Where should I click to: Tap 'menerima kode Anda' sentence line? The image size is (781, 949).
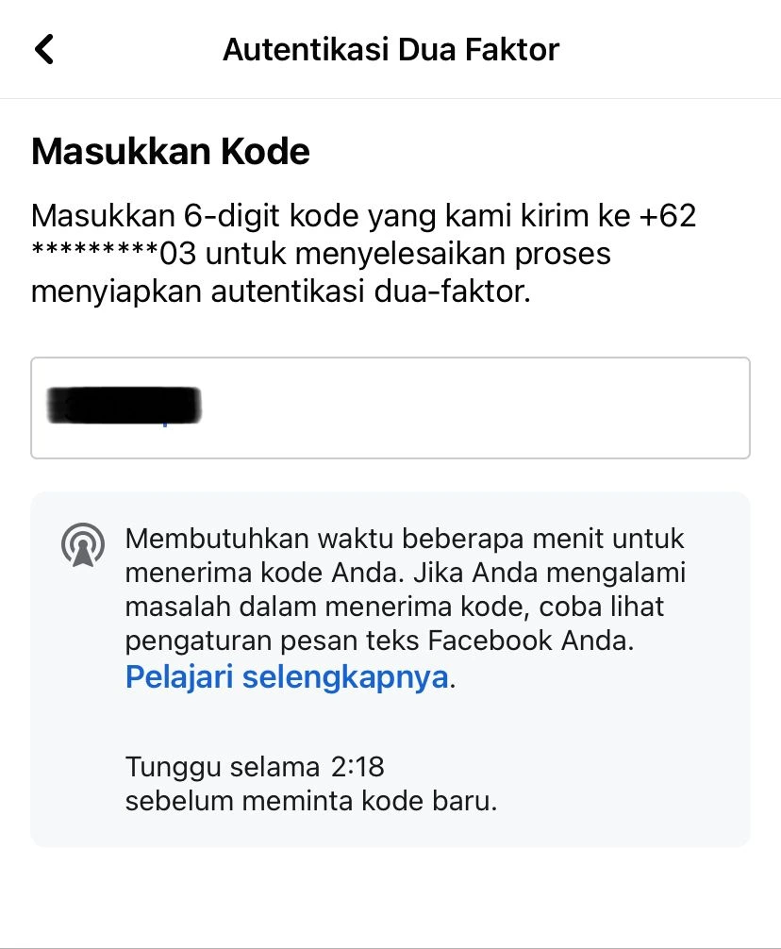point(264,573)
